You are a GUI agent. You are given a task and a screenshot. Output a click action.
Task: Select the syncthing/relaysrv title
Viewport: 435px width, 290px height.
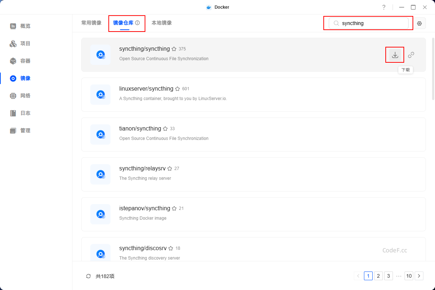coord(142,169)
